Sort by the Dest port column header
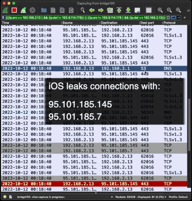Screen dimensions: 192x201 tap(151, 23)
